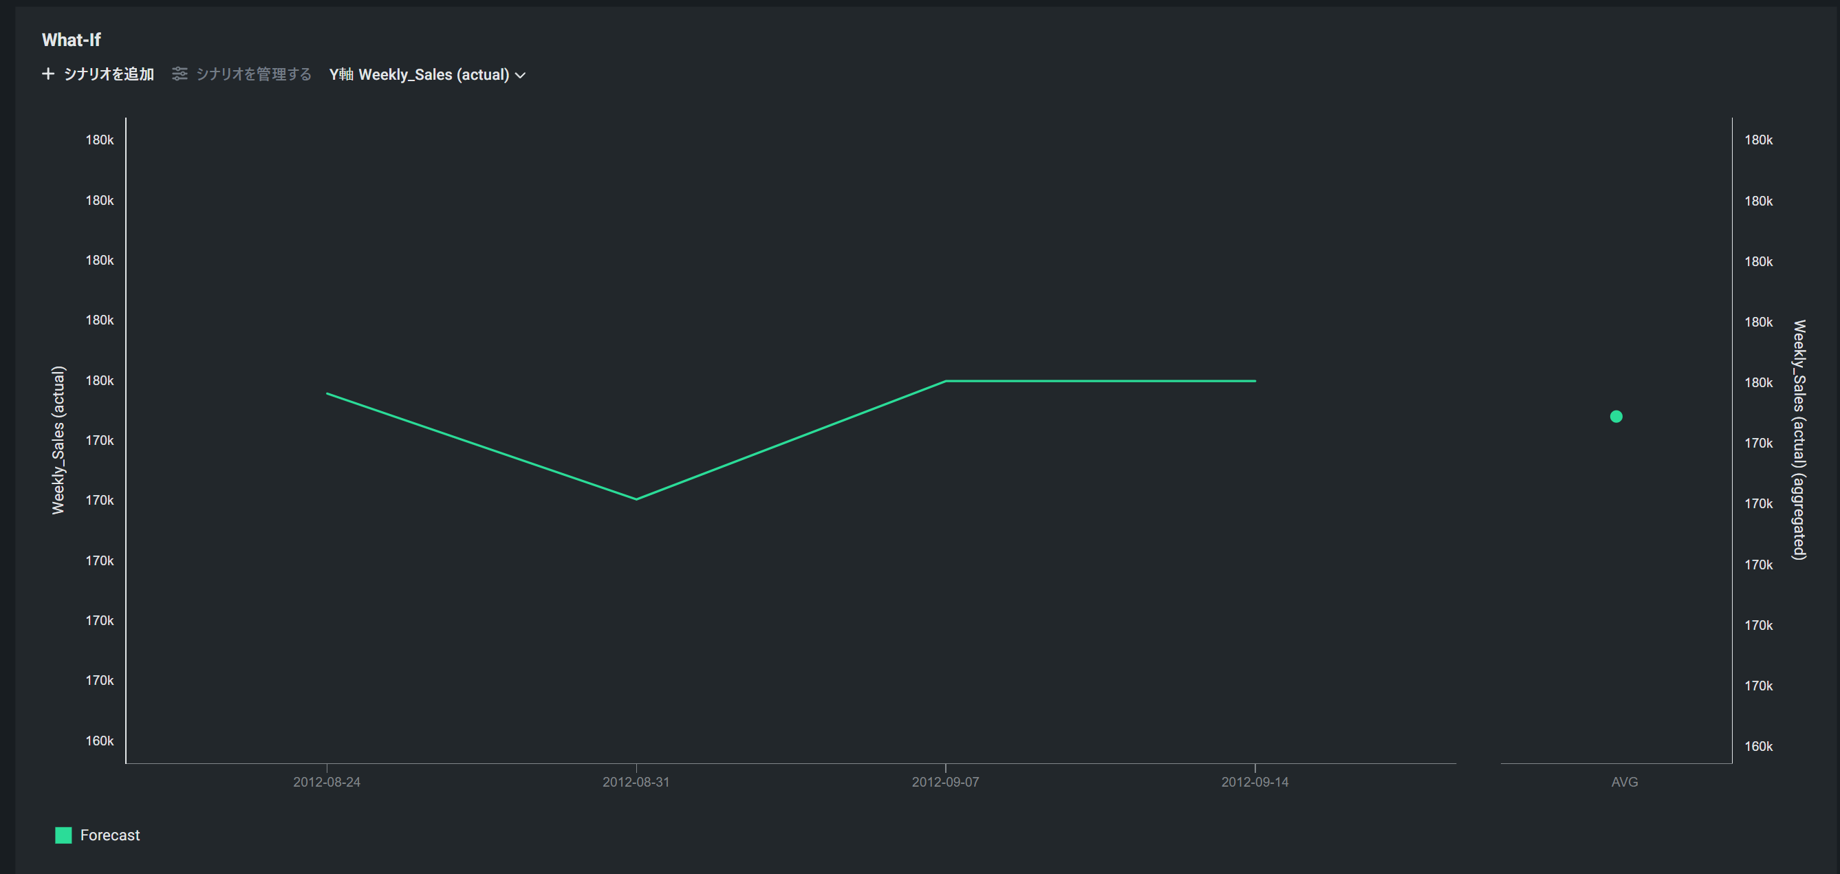This screenshot has height=874, width=1840.
Task: Click the 160k tick on left axis
Action: (x=99, y=741)
